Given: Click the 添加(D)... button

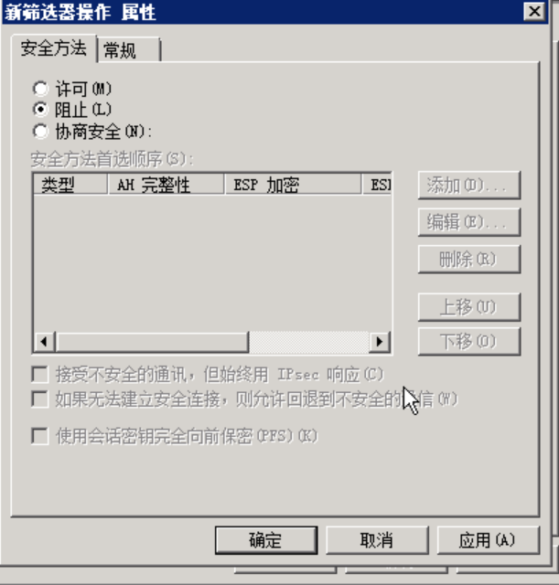Looking at the screenshot, I should coord(469,185).
